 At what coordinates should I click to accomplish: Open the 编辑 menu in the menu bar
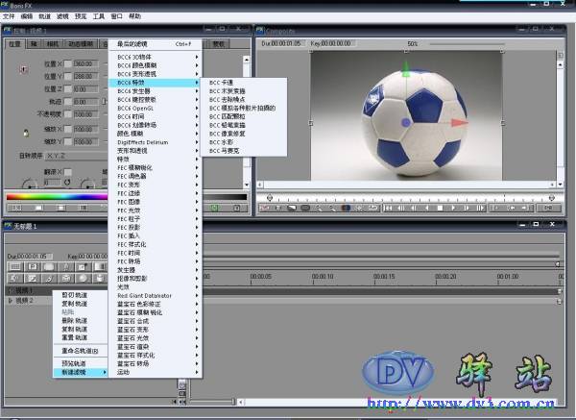[27, 16]
